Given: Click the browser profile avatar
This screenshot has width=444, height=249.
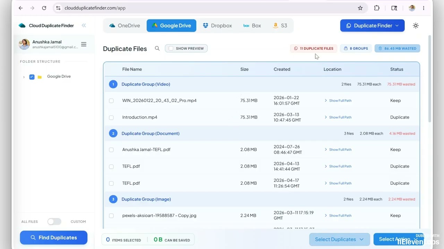Looking at the screenshot, I should (412, 8).
